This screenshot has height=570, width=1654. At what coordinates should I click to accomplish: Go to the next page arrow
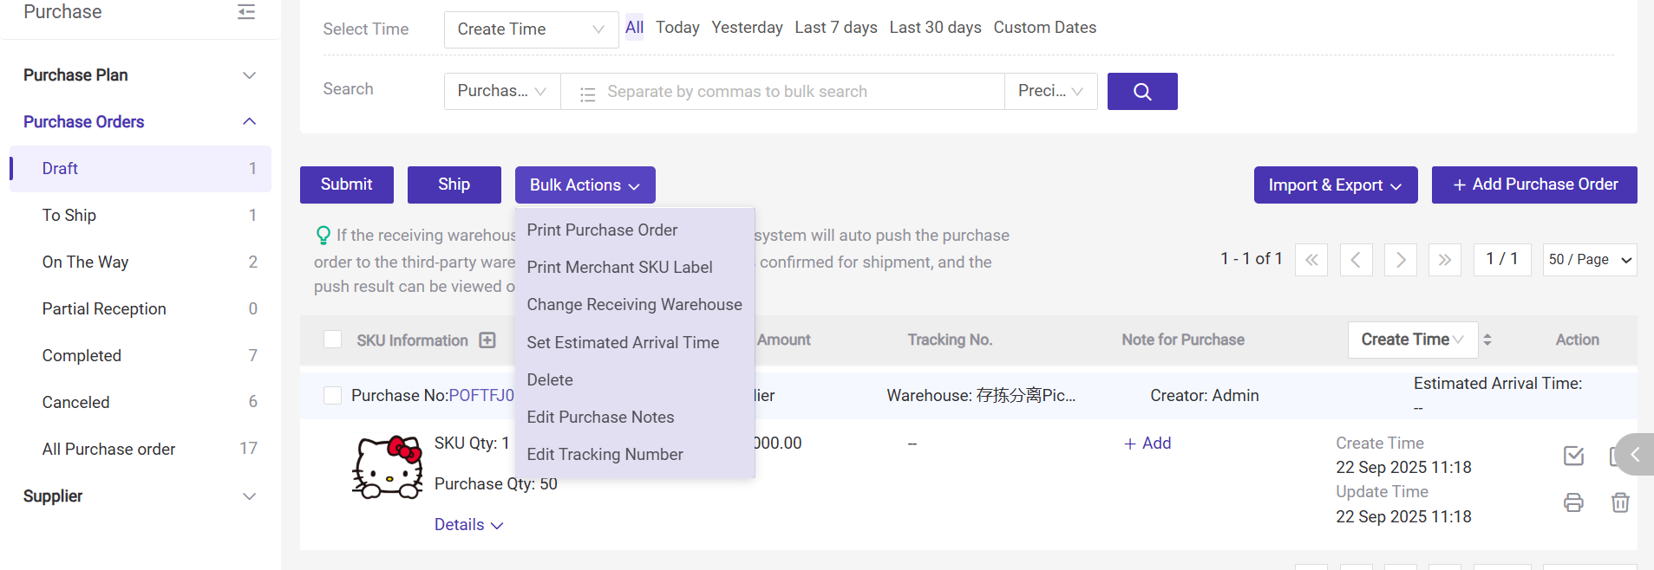coord(1400,260)
